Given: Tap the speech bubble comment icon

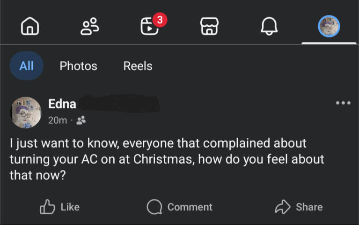Looking at the screenshot, I should click(154, 207).
